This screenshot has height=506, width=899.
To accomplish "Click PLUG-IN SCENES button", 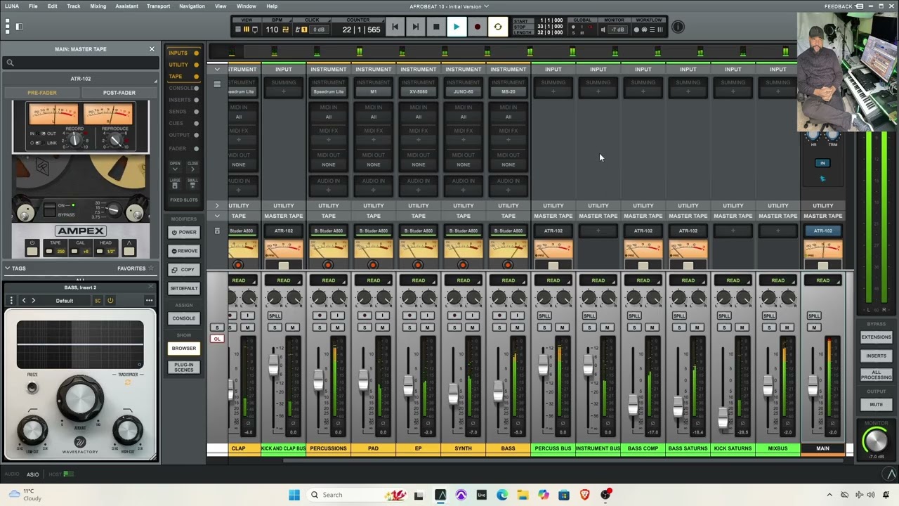I will point(184,367).
